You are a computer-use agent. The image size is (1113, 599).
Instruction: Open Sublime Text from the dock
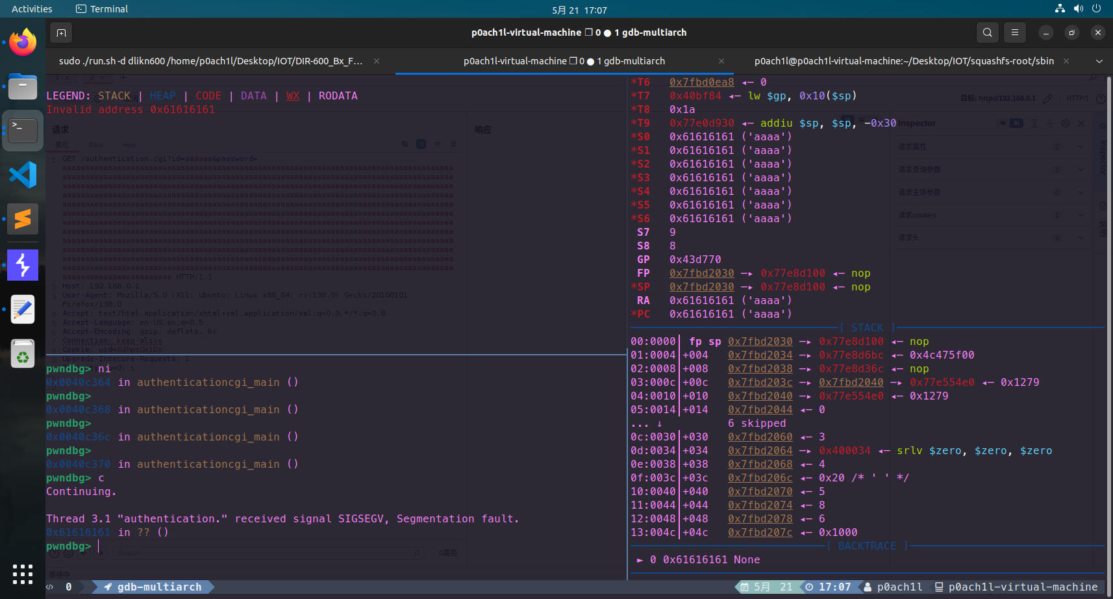pos(23,219)
